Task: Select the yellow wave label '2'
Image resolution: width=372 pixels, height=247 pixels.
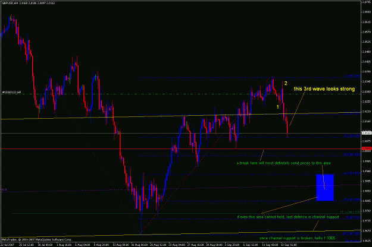Action: [286, 83]
